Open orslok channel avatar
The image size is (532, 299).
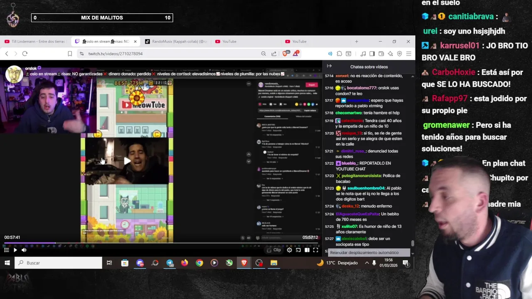tap(14, 74)
